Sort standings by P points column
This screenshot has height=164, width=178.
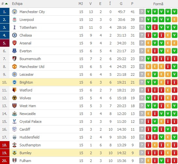click(132, 4)
